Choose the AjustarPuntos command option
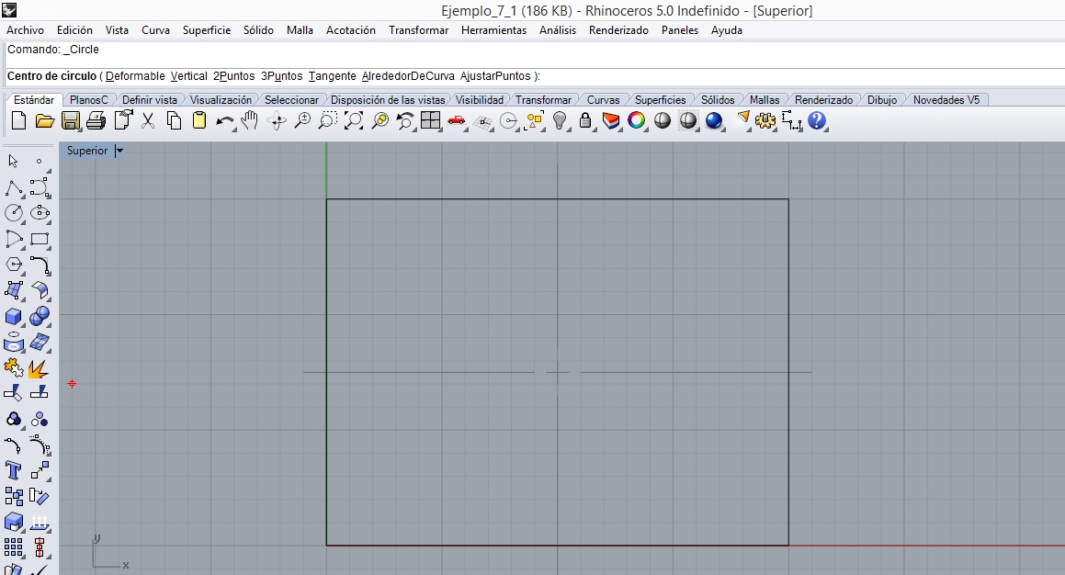The width and height of the screenshot is (1065, 575). [x=495, y=76]
